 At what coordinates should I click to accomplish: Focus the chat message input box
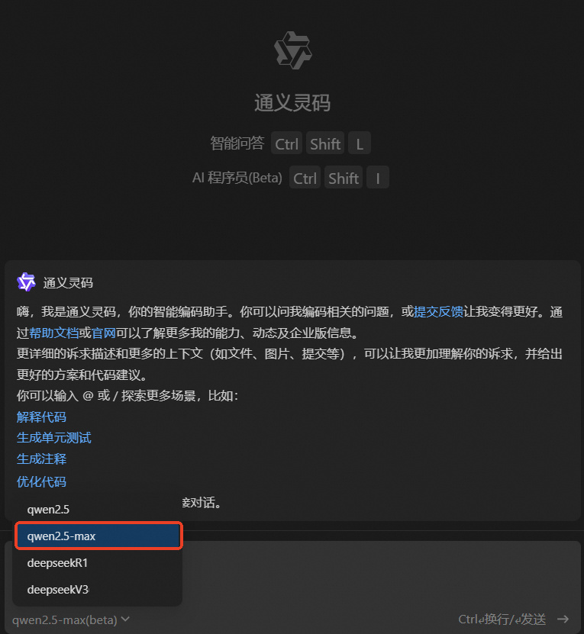click(x=380, y=574)
